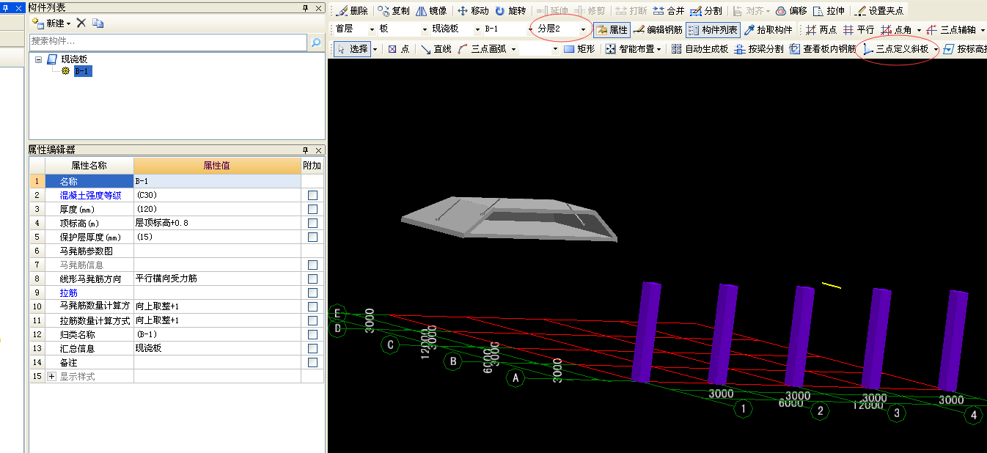Check 附加 box for 厚度(mm)
The height and width of the screenshot is (453, 987).
312,209
